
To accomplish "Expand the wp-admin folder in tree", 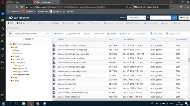I will pyautogui.click(x=14, y=69).
